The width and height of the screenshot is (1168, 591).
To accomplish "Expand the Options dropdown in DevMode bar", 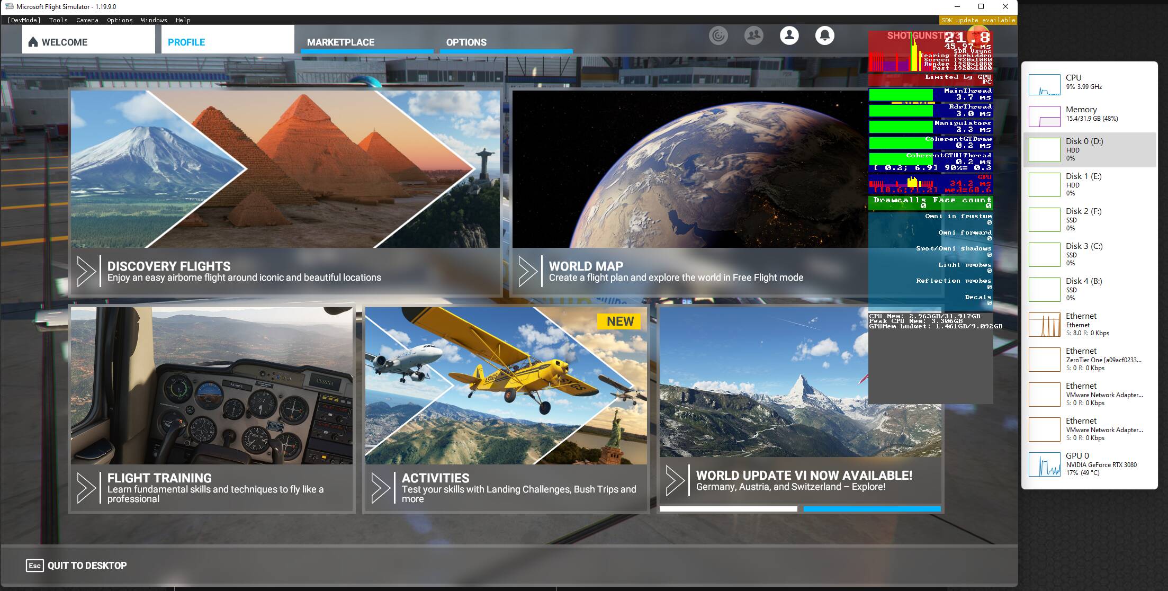I will 120,20.
